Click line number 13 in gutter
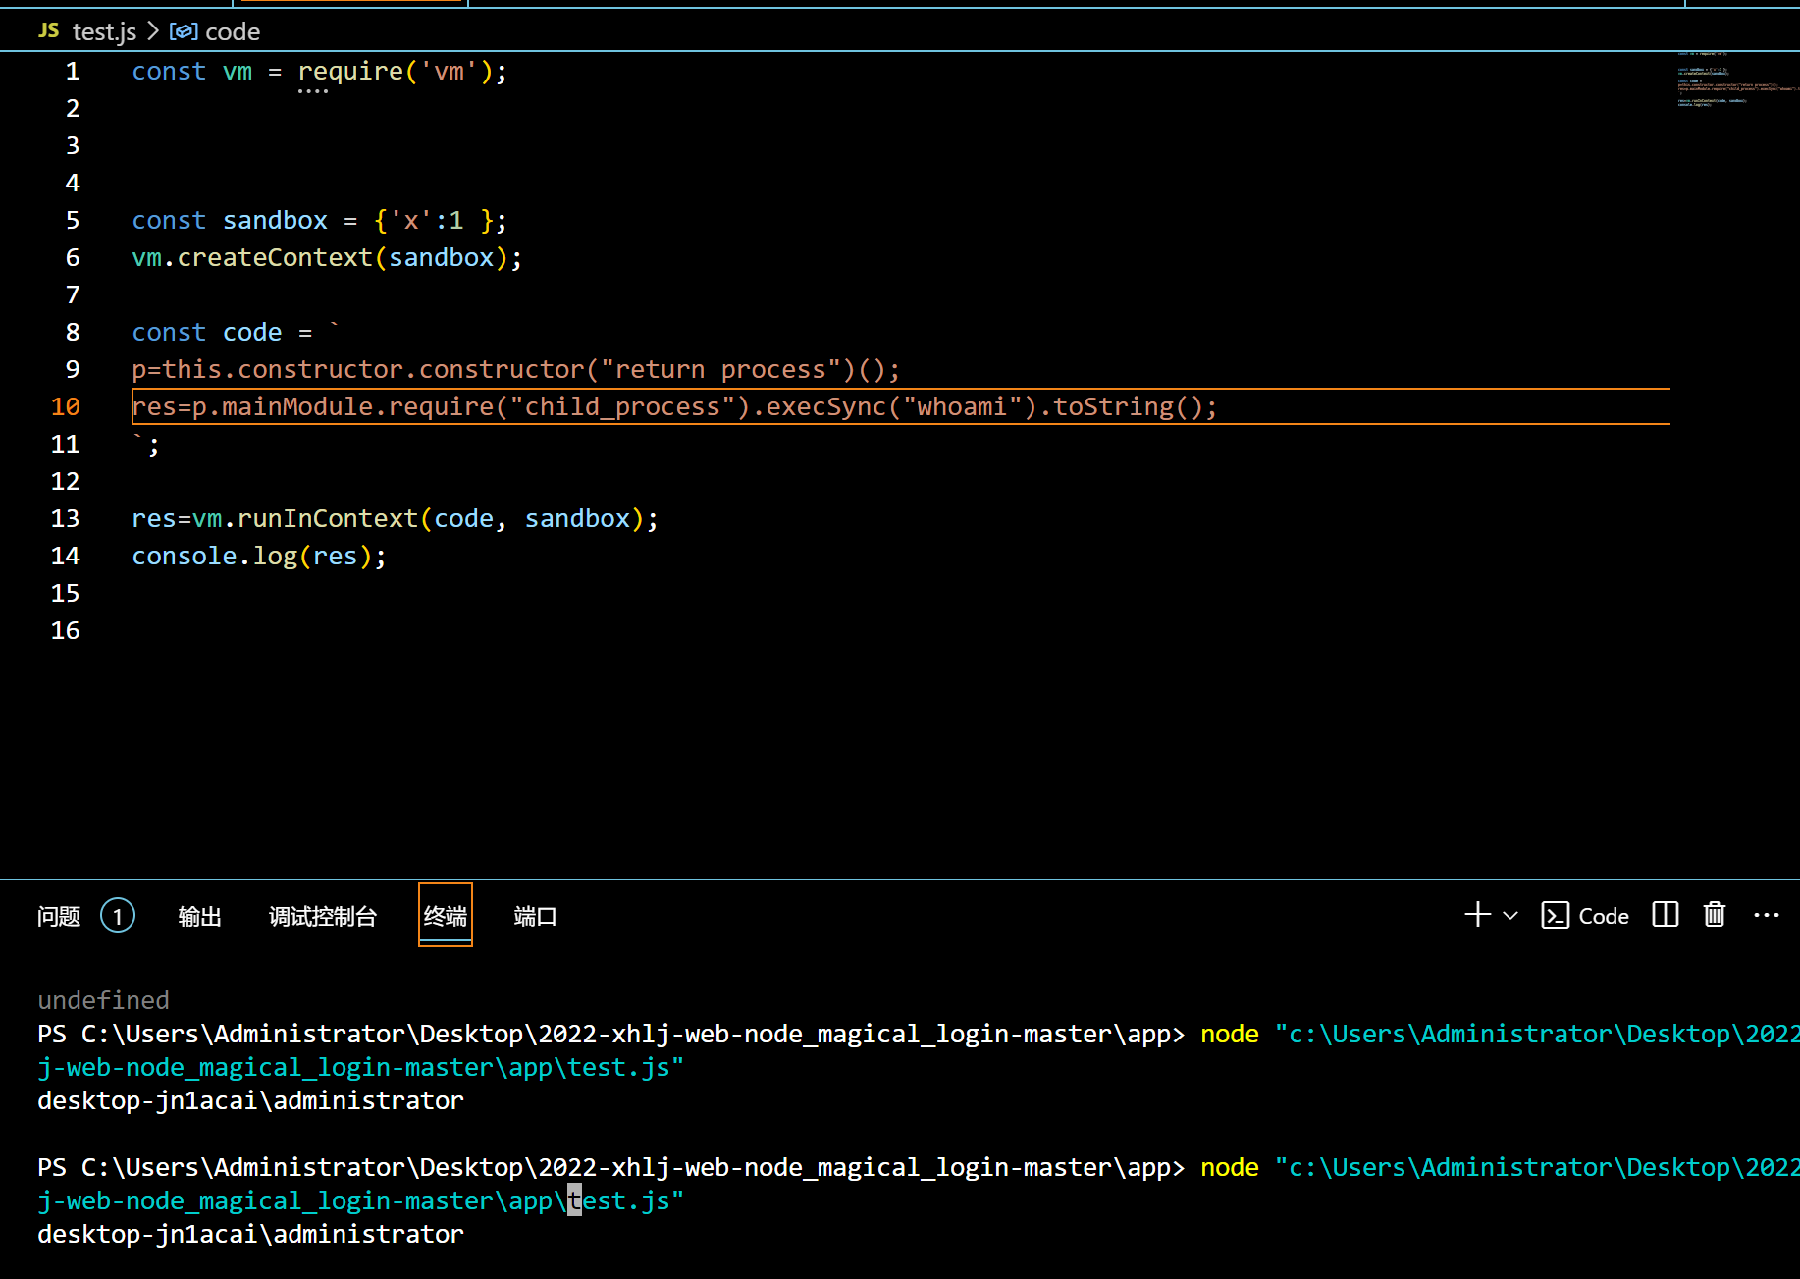The width and height of the screenshot is (1800, 1279). [66, 518]
